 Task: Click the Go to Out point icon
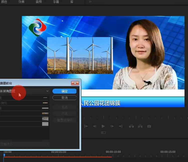[x=121, y=126]
